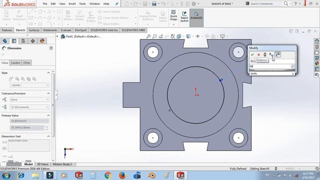320x180 pixels.
Task: Open the Style <NONE> dropdown
Action: [x=29, y=85]
